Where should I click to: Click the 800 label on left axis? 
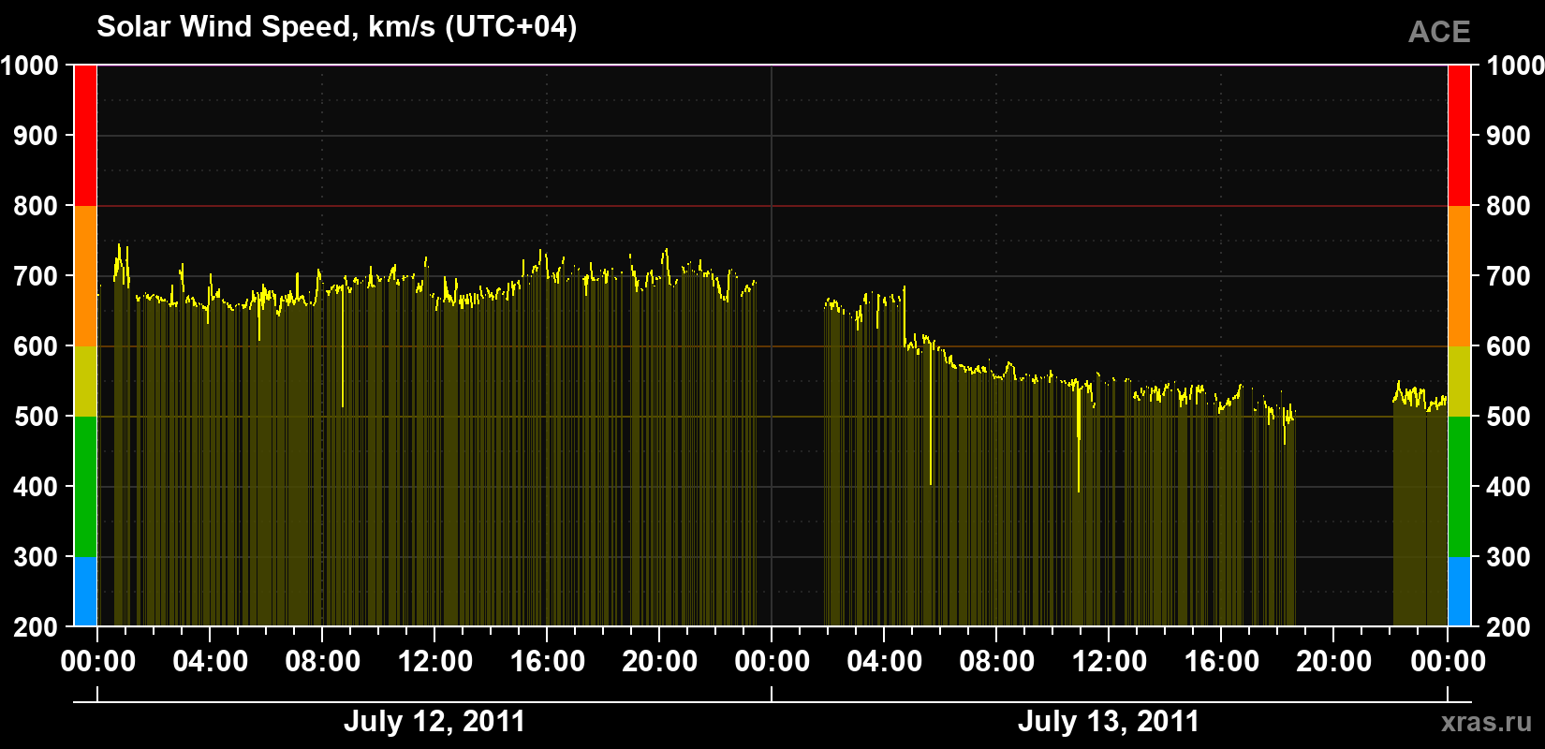(x=36, y=206)
